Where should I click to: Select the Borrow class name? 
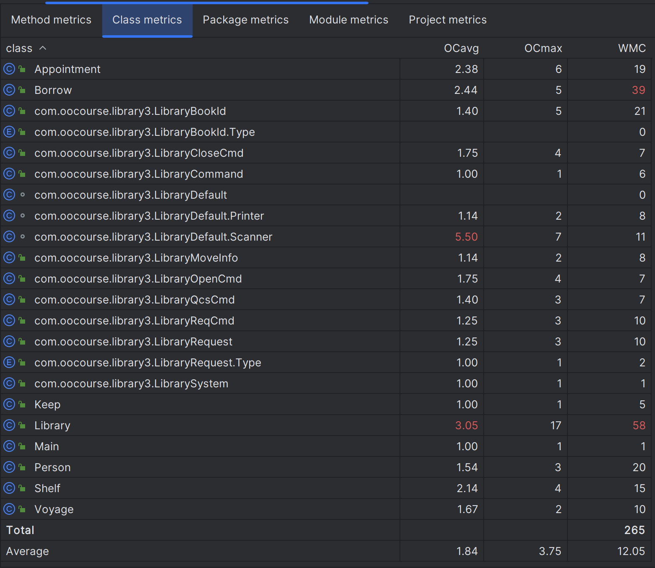click(x=53, y=90)
